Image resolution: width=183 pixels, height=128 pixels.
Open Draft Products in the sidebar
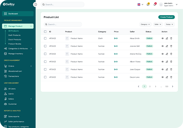coord(14,35)
